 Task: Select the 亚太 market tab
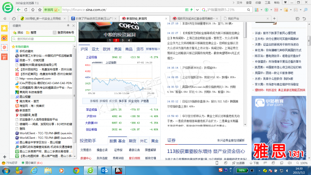point(95,49)
